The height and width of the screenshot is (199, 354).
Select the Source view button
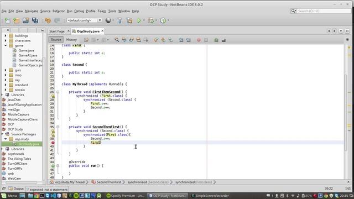[56, 40]
